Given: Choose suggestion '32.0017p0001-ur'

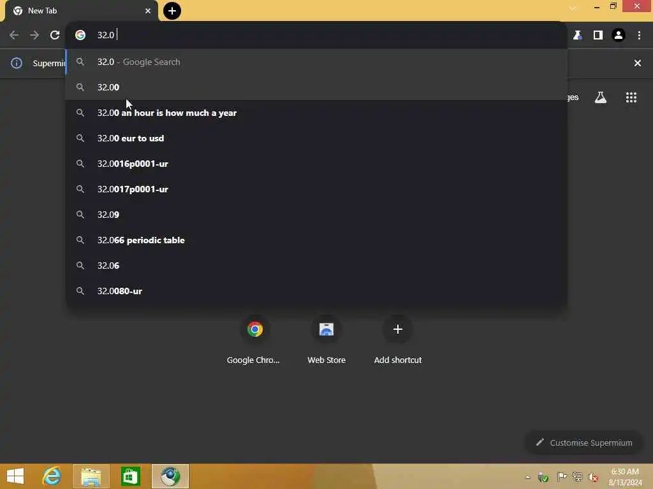Looking at the screenshot, I should (316, 189).
